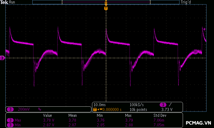Click the Mean column header
214x128 pixels.
(x=72, y=115)
